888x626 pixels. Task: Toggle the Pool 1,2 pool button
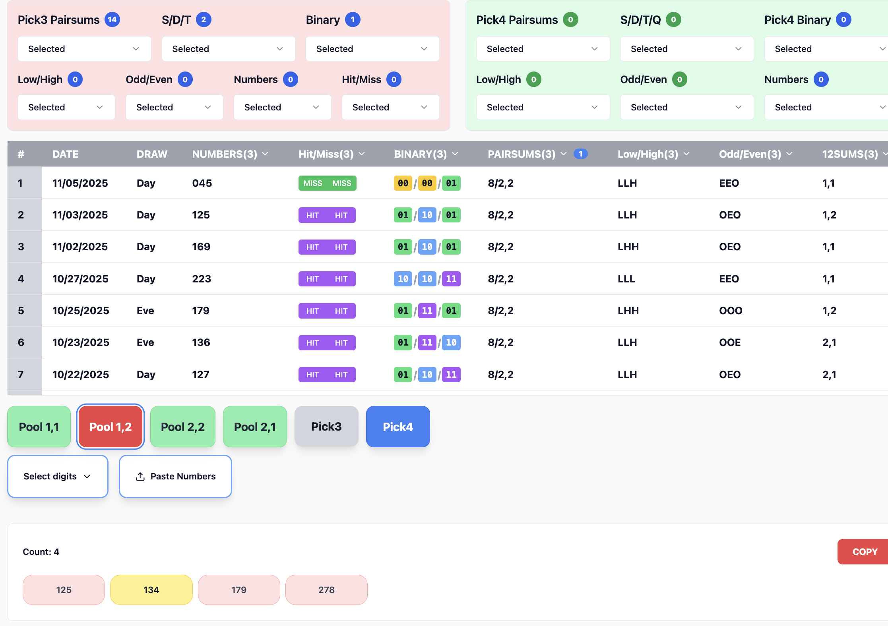click(x=111, y=427)
